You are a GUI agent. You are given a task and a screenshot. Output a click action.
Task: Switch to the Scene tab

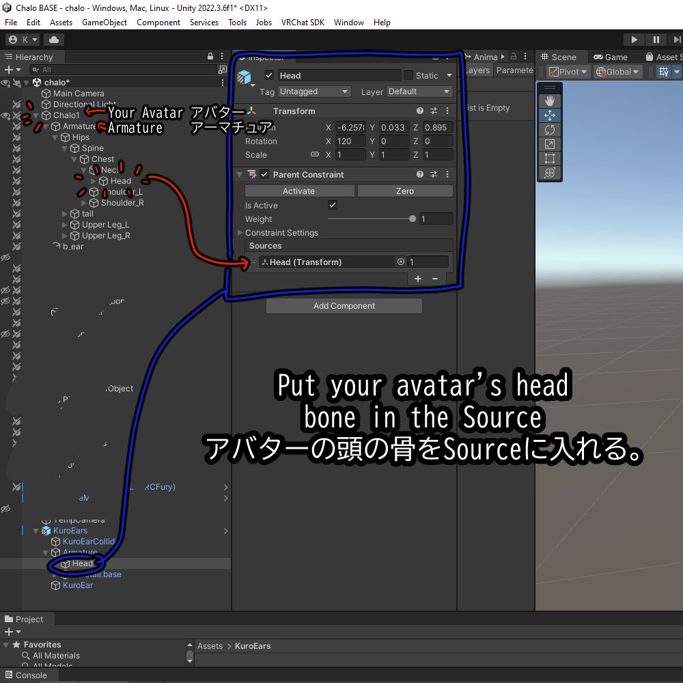[x=559, y=57]
